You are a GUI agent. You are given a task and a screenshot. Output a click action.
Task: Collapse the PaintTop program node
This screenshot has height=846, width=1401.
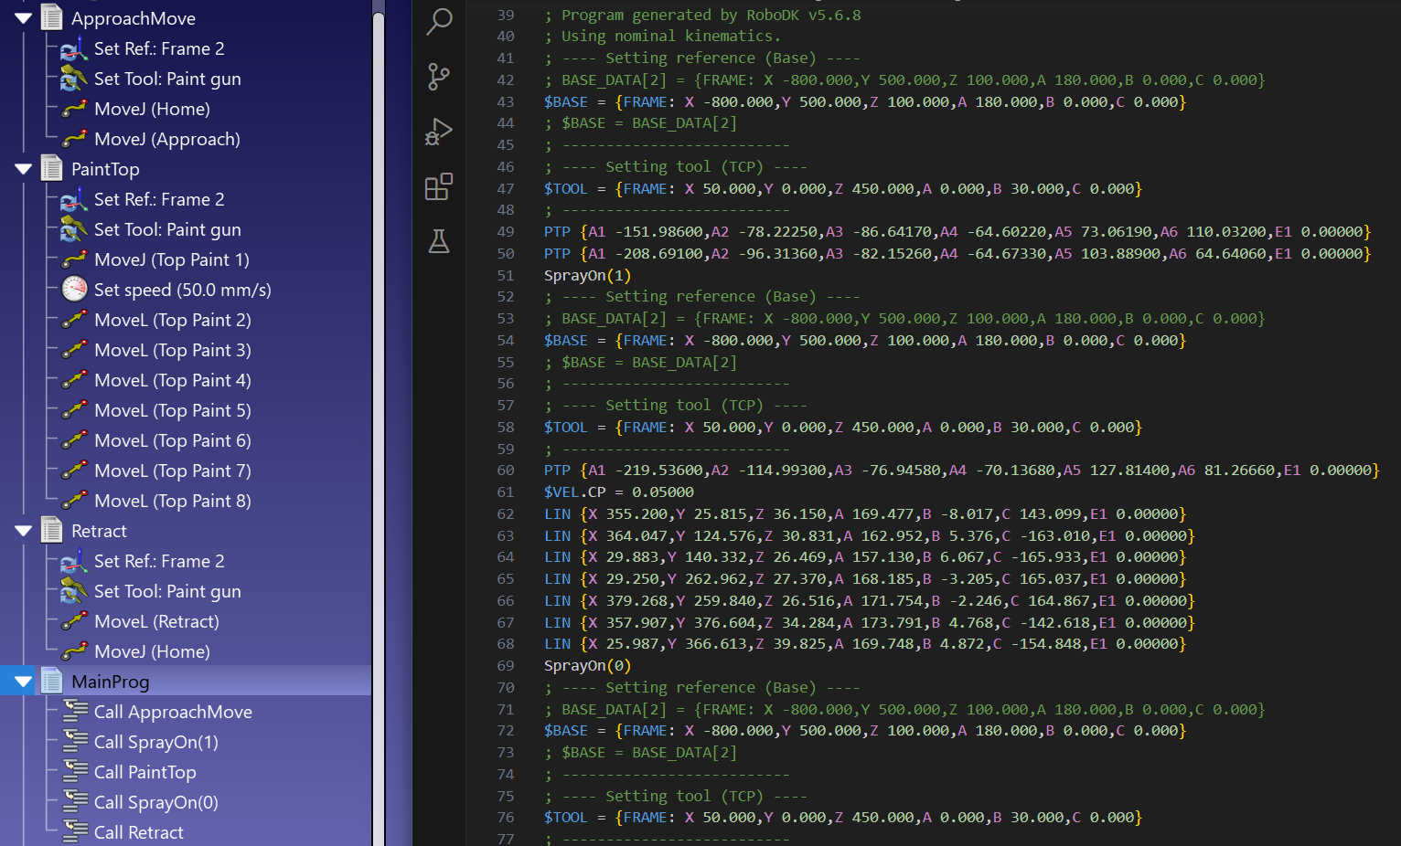click(24, 169)
